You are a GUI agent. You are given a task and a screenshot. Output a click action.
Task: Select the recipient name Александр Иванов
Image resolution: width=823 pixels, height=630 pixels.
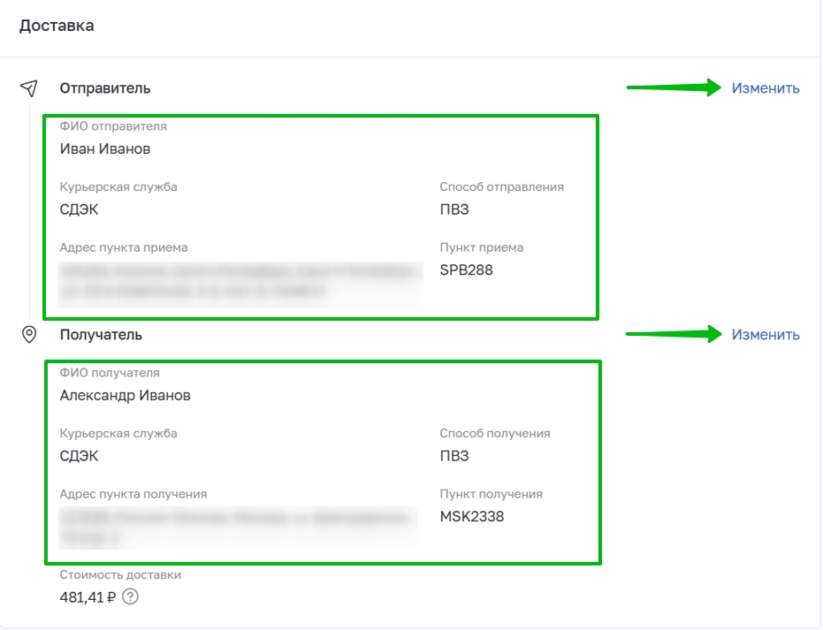click(x=125, y=396)
